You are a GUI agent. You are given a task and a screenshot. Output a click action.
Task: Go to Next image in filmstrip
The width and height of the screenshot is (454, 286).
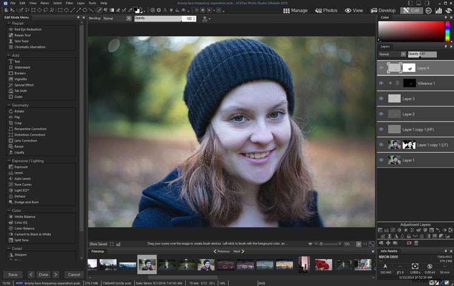click(239, 252)
